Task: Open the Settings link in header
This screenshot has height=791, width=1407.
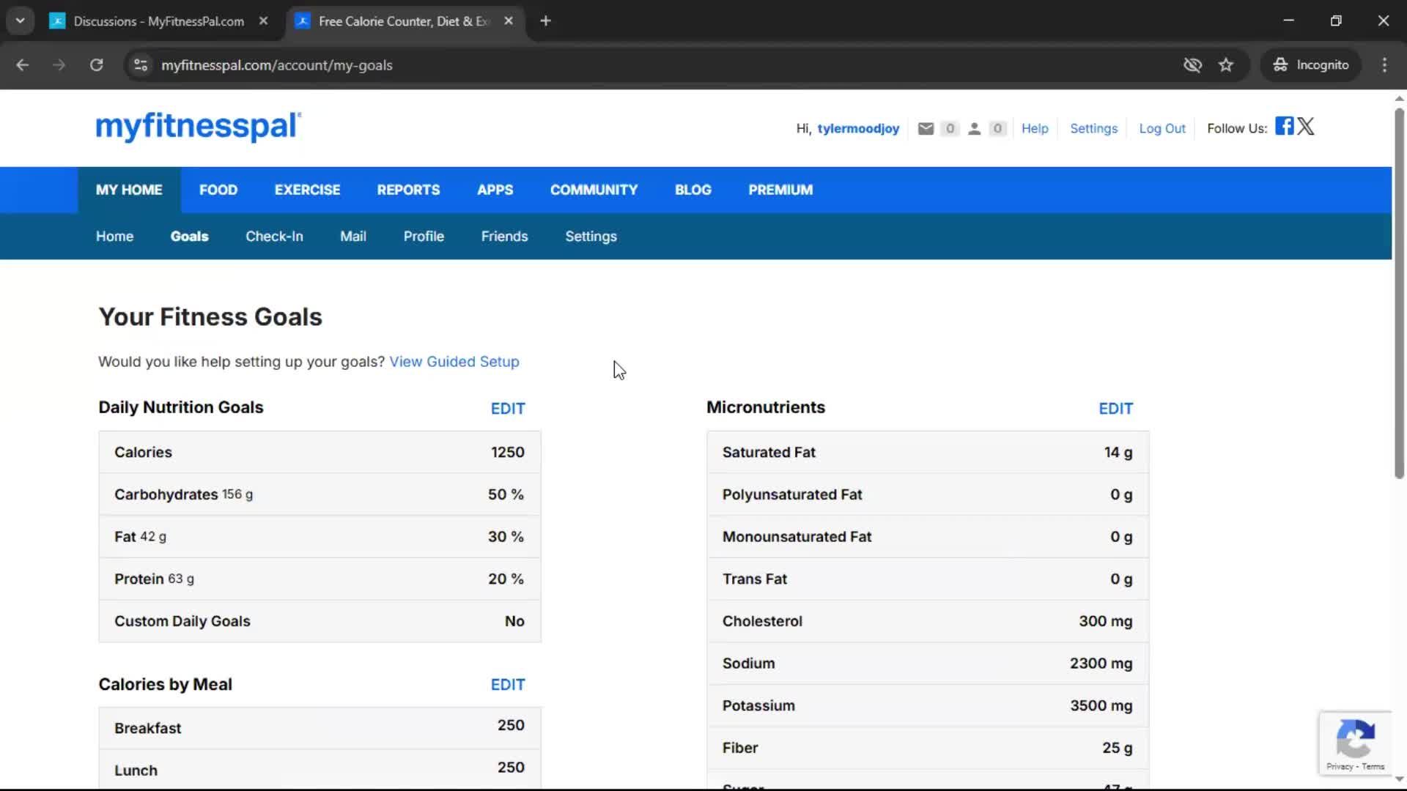Action: tap(1093, 129)
